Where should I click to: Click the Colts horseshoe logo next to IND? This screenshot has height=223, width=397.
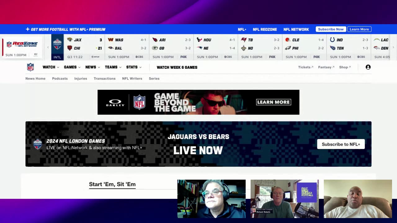[332, 40]
